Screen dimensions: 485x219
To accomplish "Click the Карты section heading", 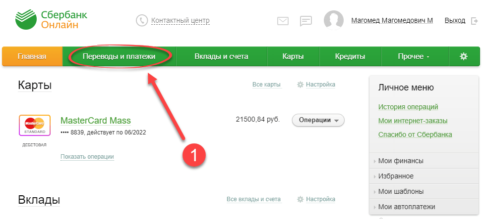I will 35,86.
